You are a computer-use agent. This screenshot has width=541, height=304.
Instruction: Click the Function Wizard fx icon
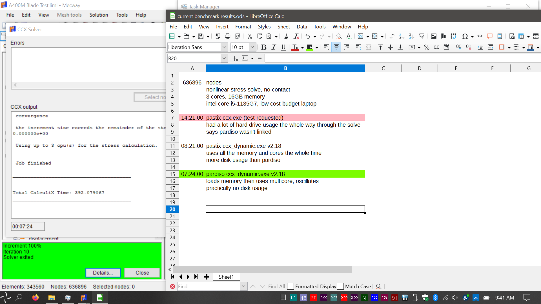tap(236, 58)
